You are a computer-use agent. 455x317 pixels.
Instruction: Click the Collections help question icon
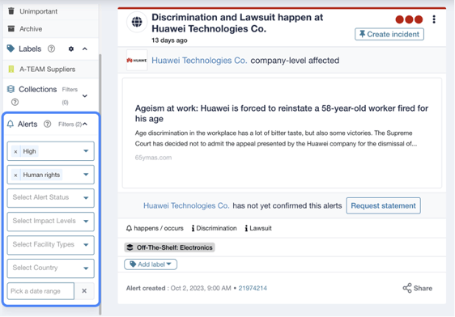(x=15, y=102)
